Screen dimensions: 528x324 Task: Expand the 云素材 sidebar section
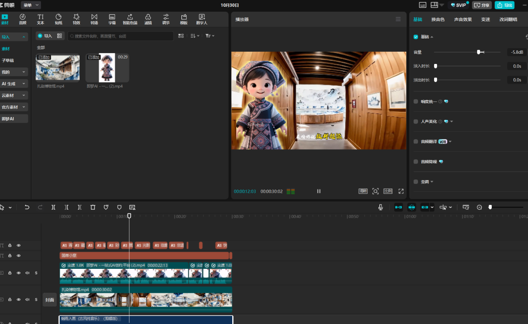click(x=14, y=95)
